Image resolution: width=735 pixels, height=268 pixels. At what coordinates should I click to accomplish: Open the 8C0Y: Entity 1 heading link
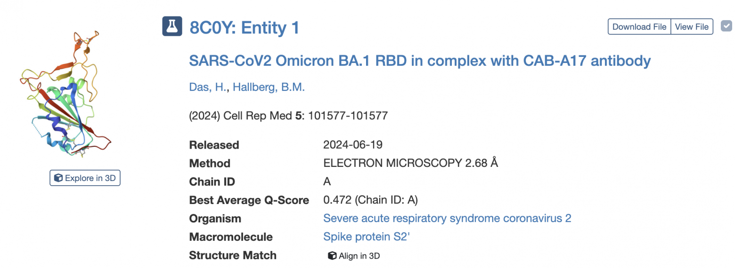[x=244, y=28]
